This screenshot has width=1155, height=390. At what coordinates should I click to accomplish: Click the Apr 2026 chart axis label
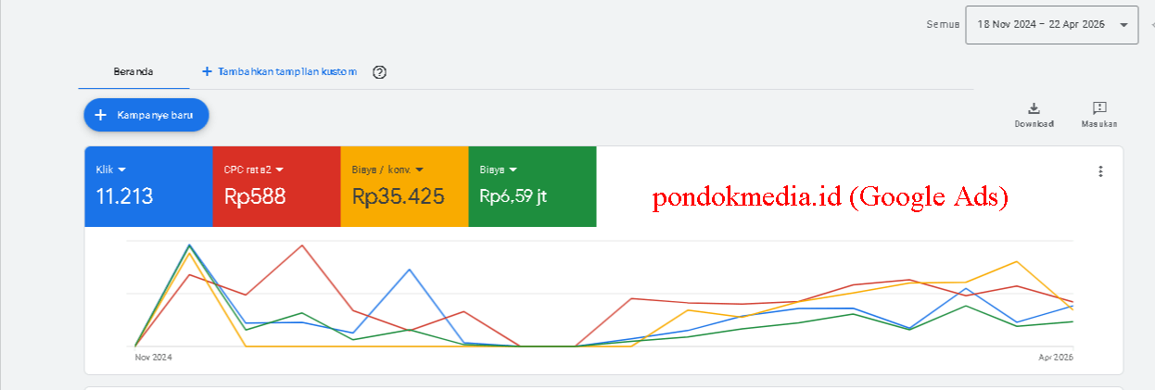point(1056,357)
